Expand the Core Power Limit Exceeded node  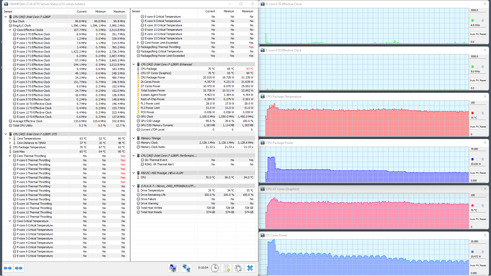tap(138, 43)
